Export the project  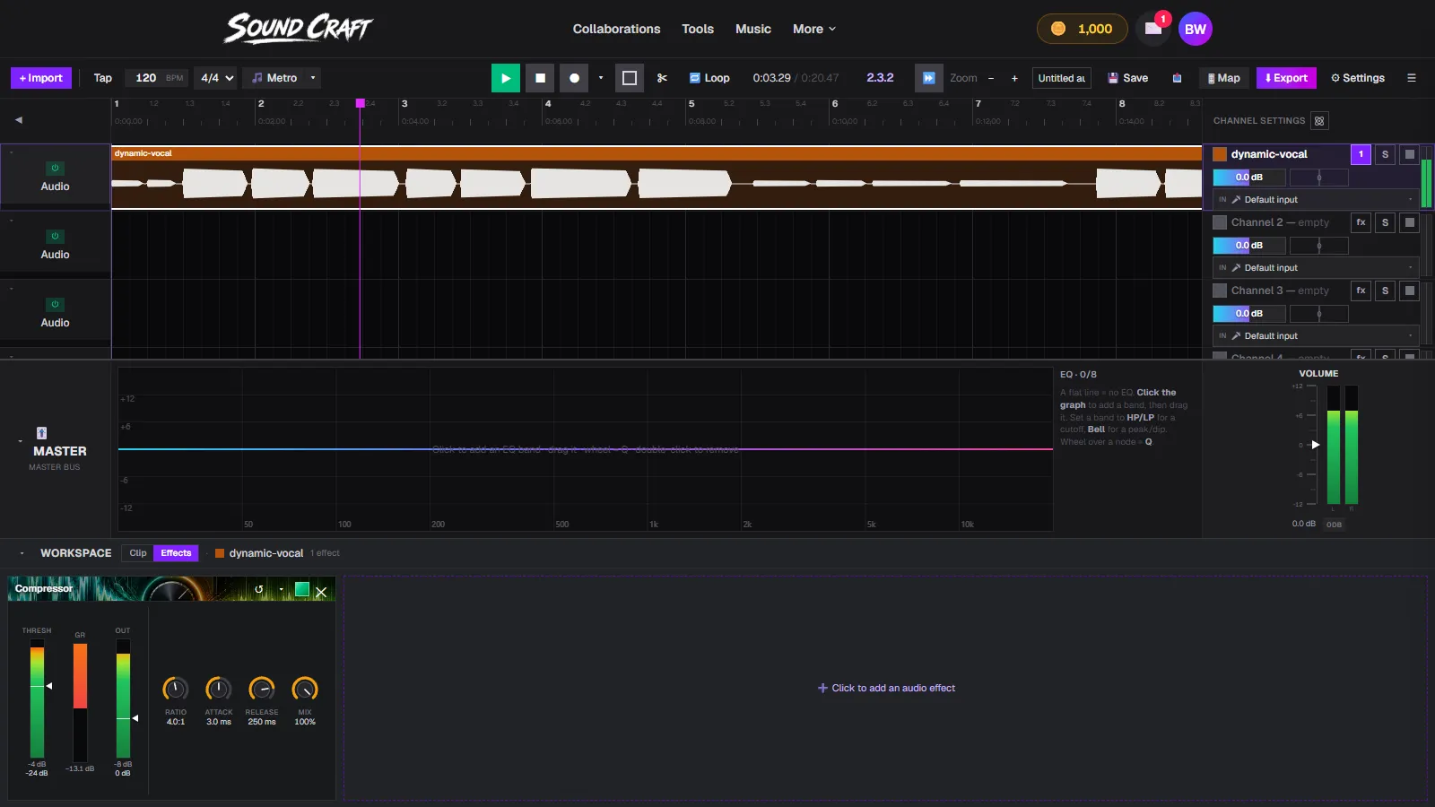1286,78
